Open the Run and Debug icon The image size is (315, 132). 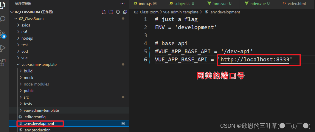(x=2, y=48)
